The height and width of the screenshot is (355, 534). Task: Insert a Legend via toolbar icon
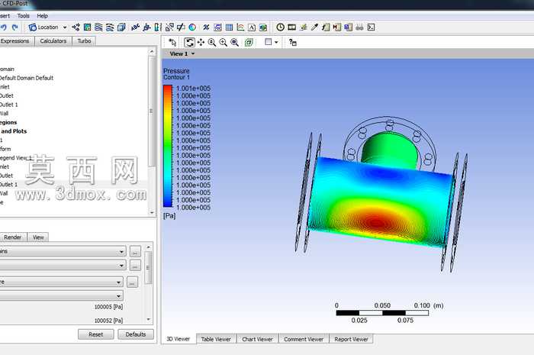(158, 27)
